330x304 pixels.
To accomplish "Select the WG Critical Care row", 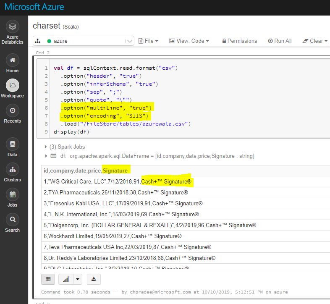I will [x=186, y=181].
